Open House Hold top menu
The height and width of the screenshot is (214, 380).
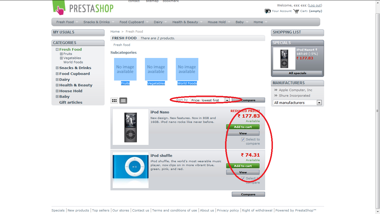(x=216, y=22)
